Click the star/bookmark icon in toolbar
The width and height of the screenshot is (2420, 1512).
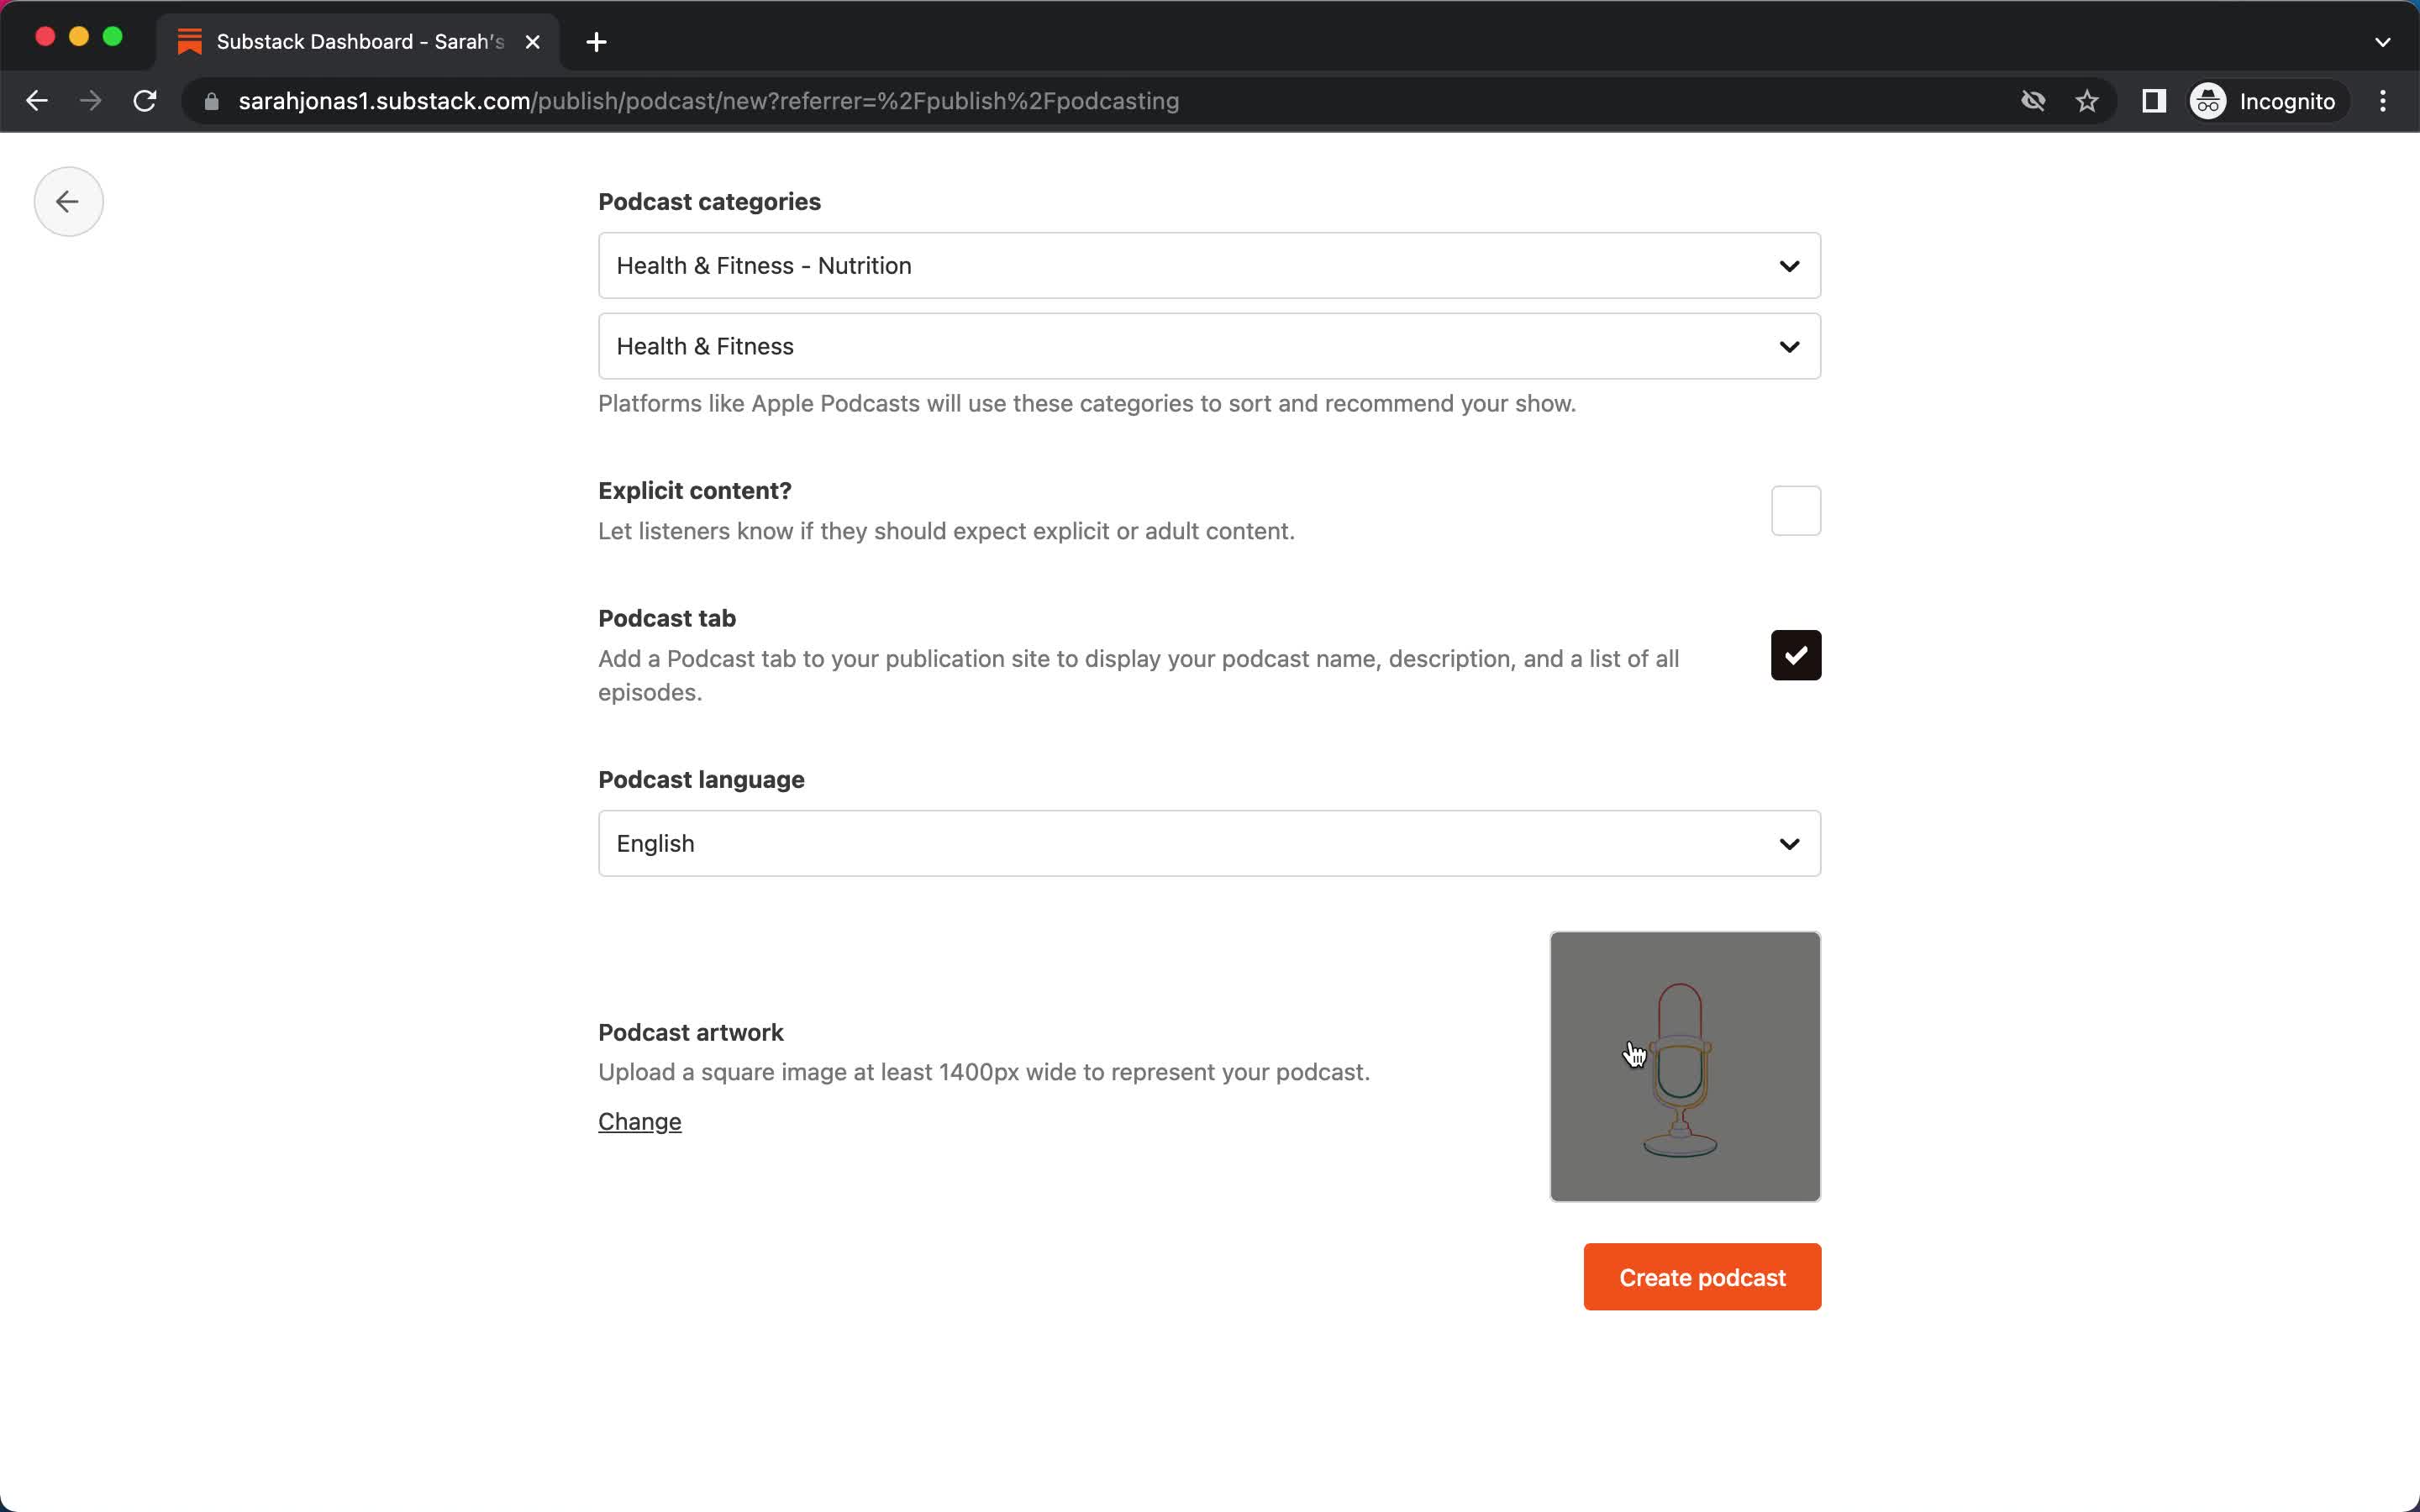tap(2089, 101)
